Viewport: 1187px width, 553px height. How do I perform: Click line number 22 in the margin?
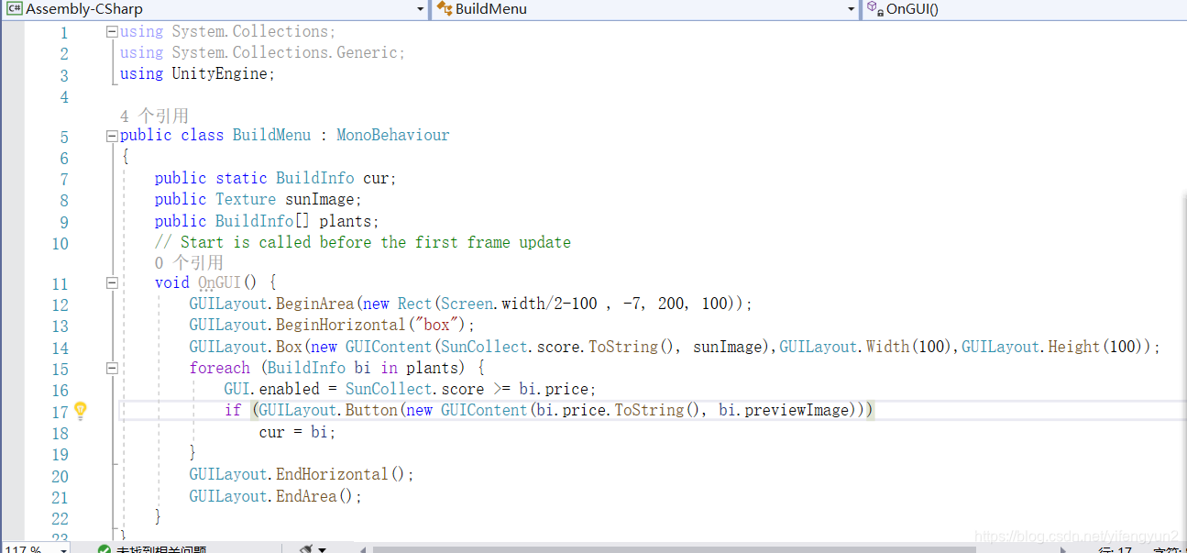pos(60,519)
